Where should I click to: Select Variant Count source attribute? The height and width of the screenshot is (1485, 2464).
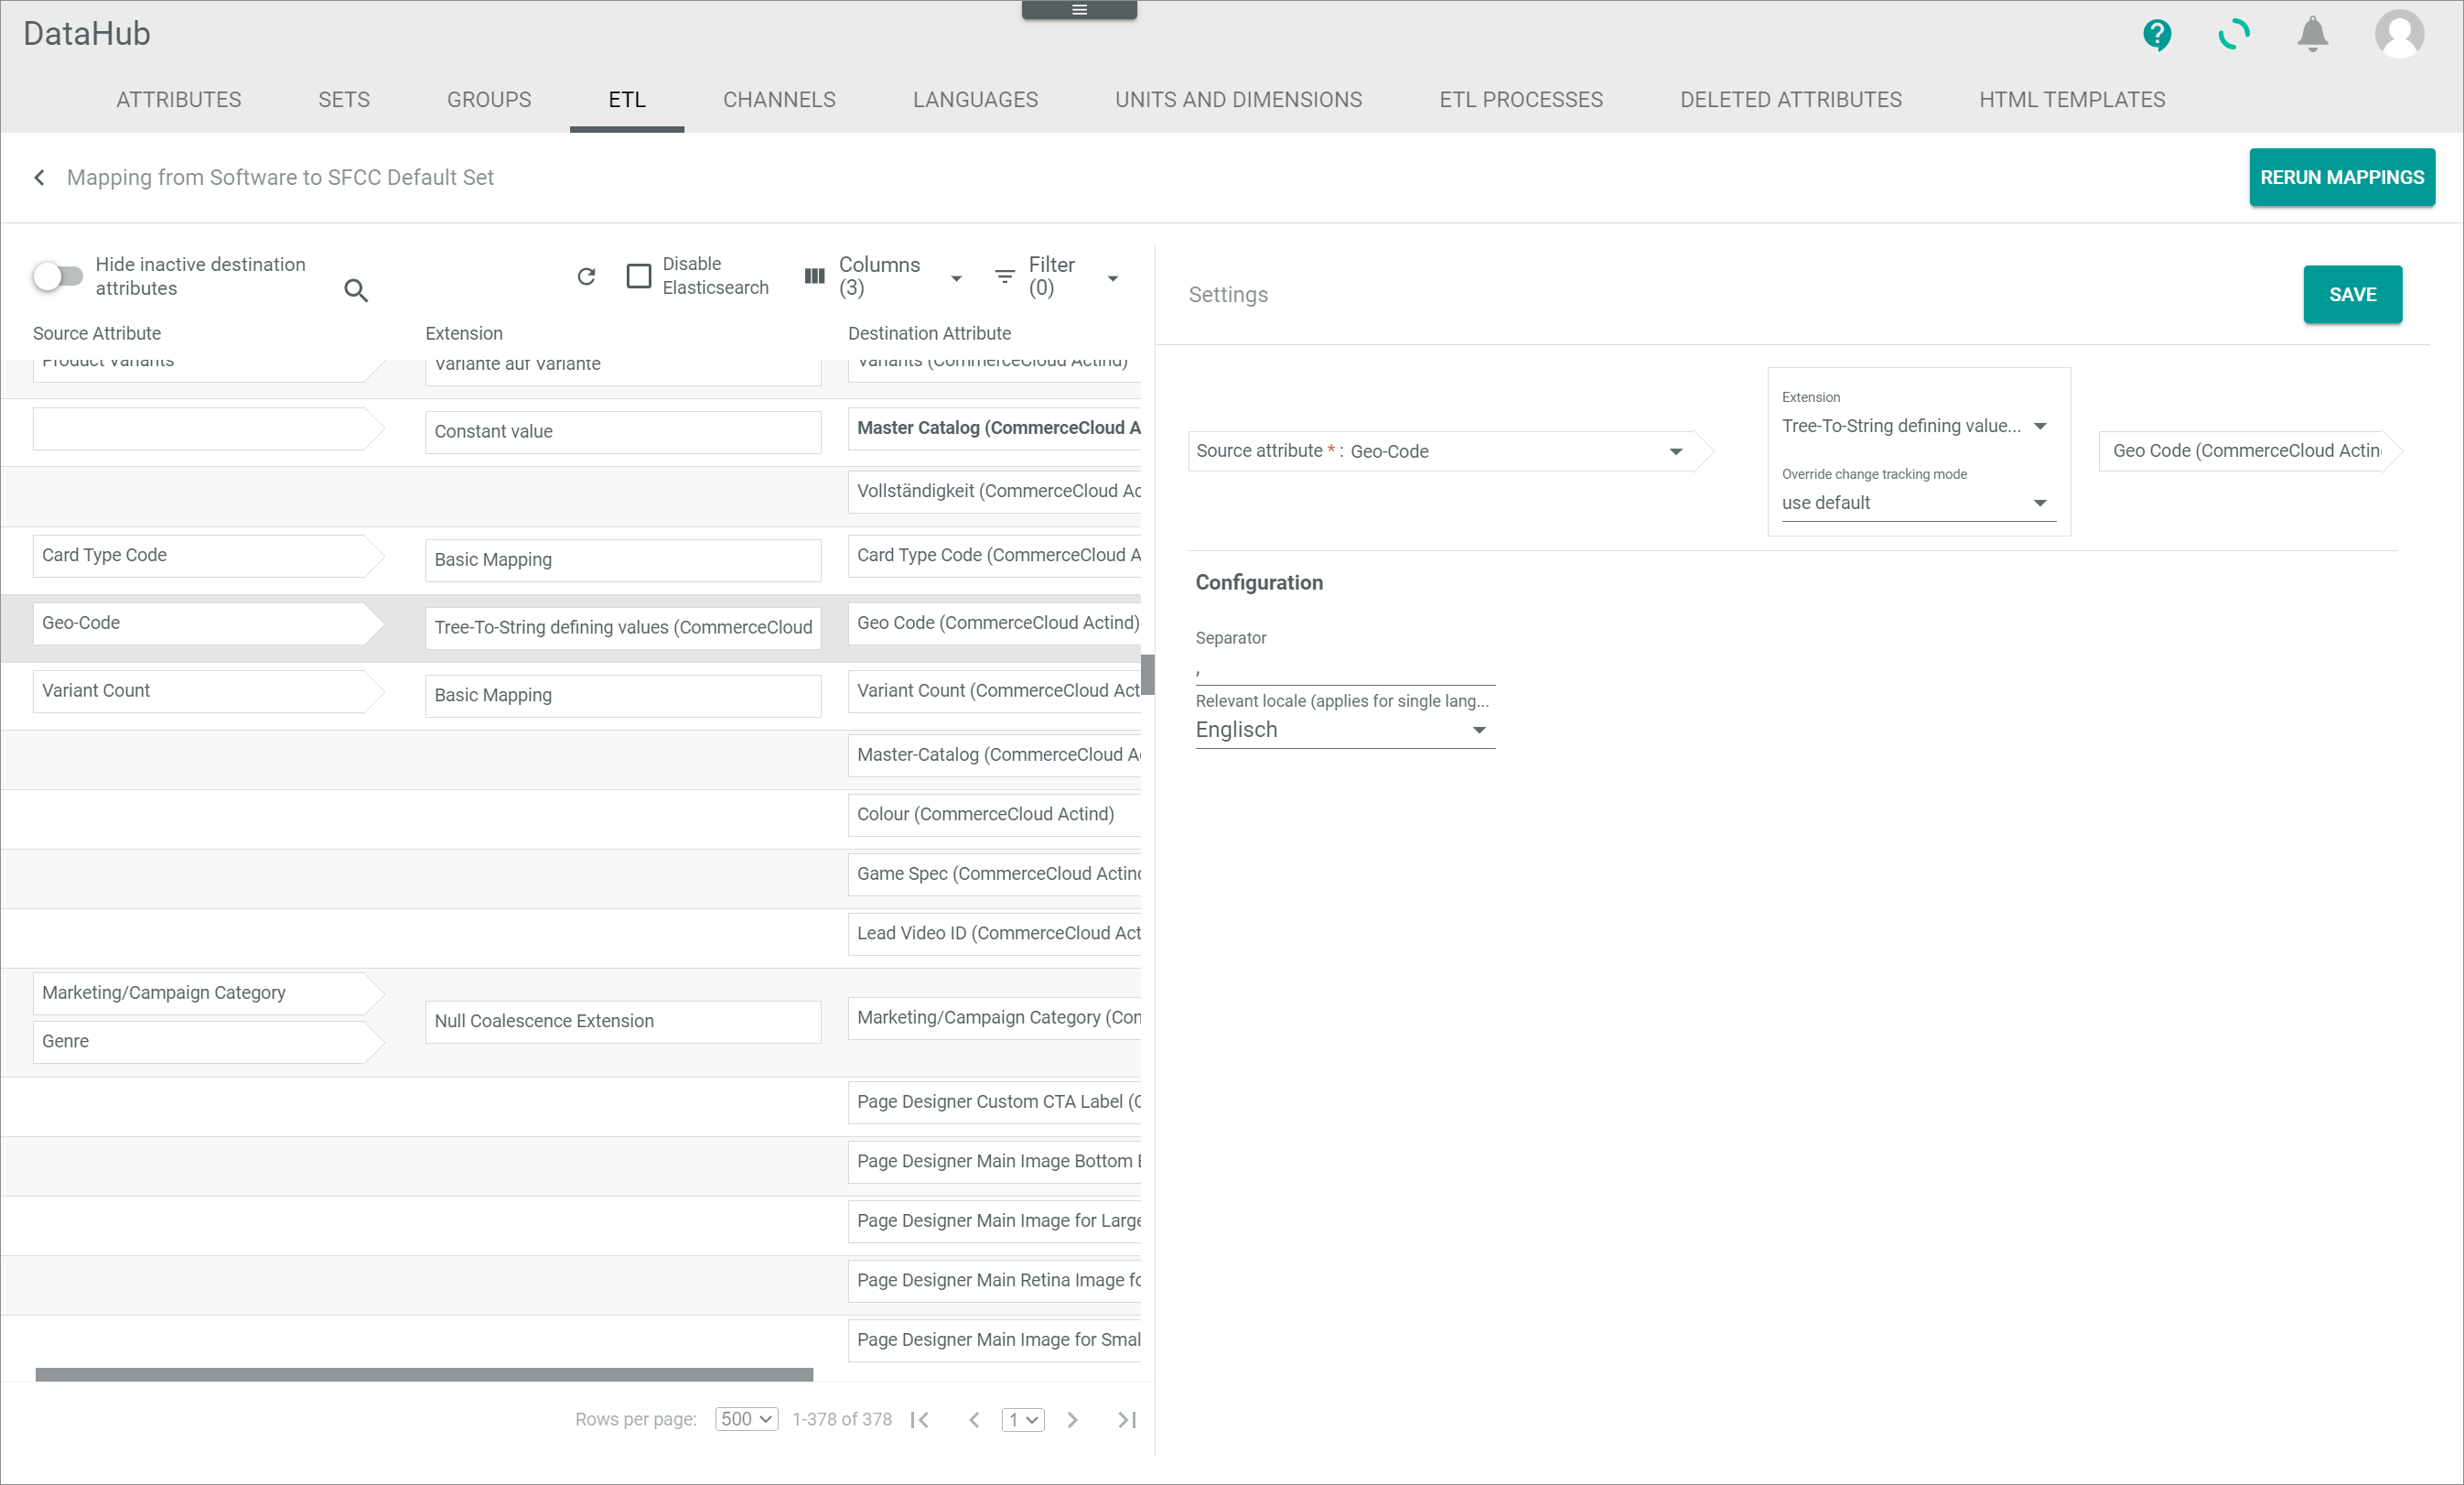(x=208, y=691)
